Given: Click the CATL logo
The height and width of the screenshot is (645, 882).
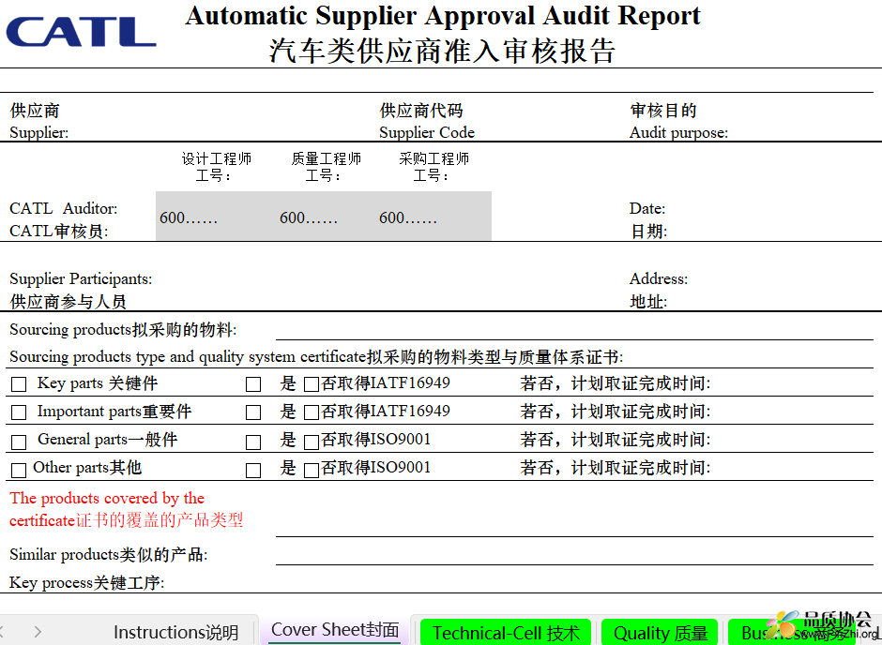Looking at the screenshot, I should pos(81,32).
